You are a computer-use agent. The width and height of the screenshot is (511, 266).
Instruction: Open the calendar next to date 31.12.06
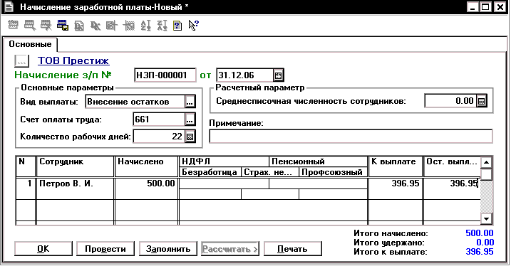click(278, 75)
